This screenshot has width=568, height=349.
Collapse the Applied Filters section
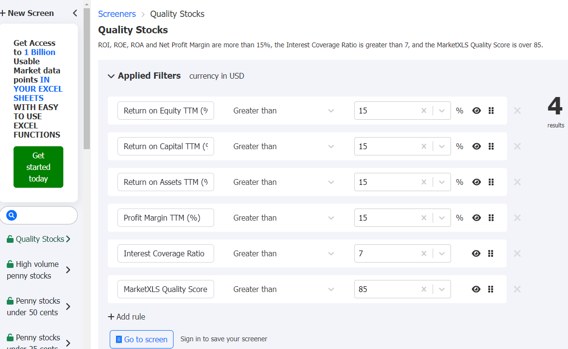point(111,76)
